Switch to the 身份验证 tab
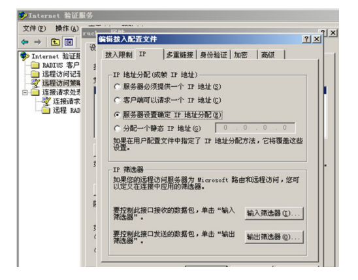The image size is (358, 280). 214,55
